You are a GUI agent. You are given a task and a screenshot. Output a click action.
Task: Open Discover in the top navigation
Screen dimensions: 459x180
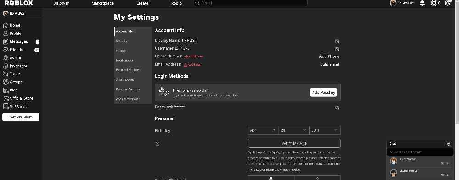[61, 3]
